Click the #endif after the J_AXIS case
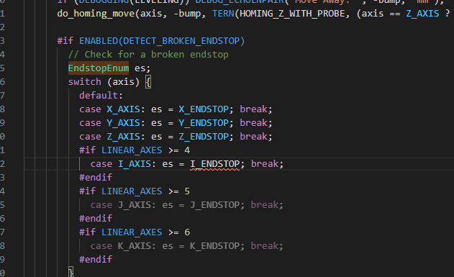The height and width of the screenshot is (277, 454). pyautogui.click(x=96, y=219)
